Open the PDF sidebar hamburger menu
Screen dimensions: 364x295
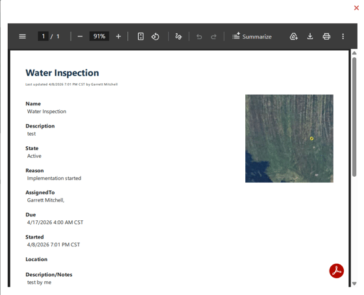click(x=22, y=36)
